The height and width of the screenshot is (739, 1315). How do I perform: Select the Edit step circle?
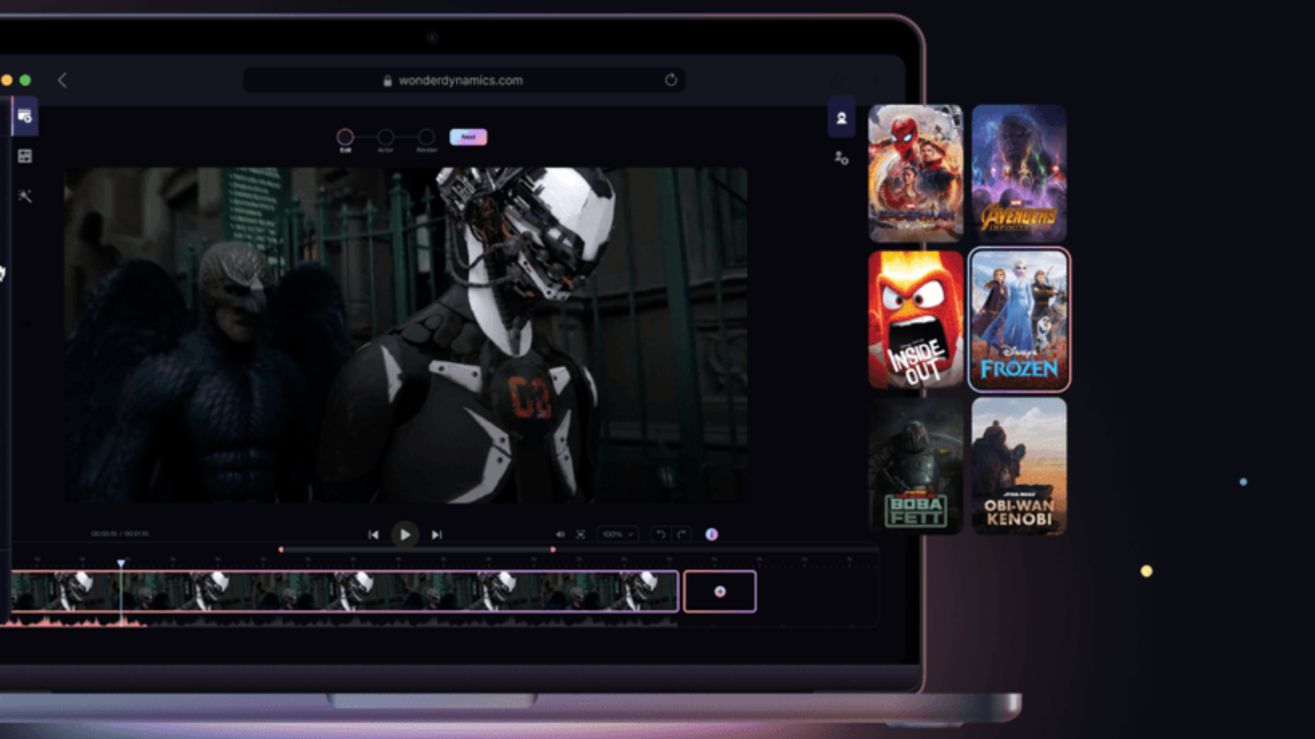(x=345, y=137)
